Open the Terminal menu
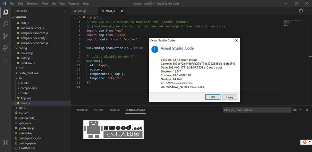 pos(73,3)
